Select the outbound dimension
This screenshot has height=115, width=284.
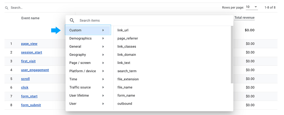point(125,104)
